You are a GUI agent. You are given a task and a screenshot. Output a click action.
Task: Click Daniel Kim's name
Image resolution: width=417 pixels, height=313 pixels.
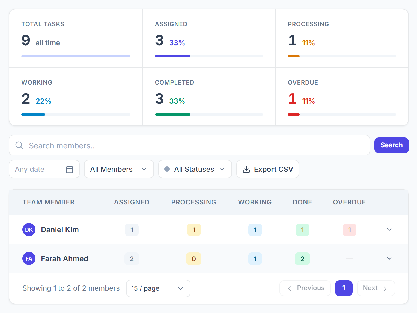coord(60,230)
